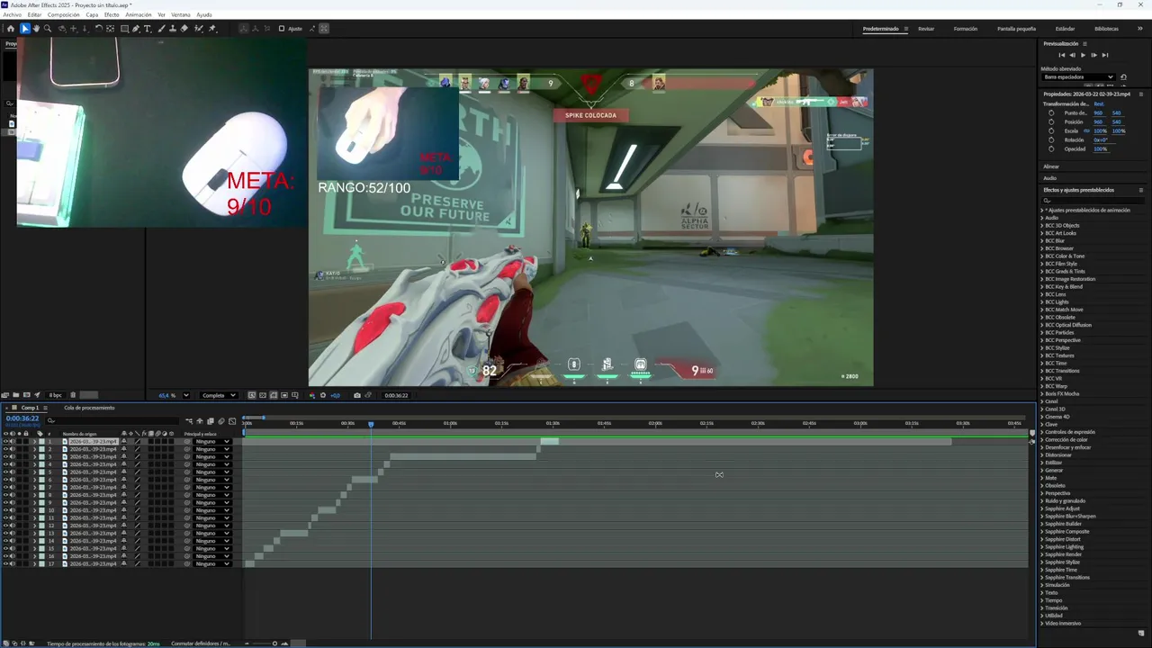Image resolution: width=1152 pixels, height=648 pixels.
Task: Switch to the Formación workspace
Action: coord(966,29)
